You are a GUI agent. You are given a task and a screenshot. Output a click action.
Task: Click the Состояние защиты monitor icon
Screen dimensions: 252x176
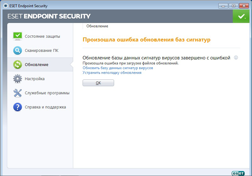(18, 36)
